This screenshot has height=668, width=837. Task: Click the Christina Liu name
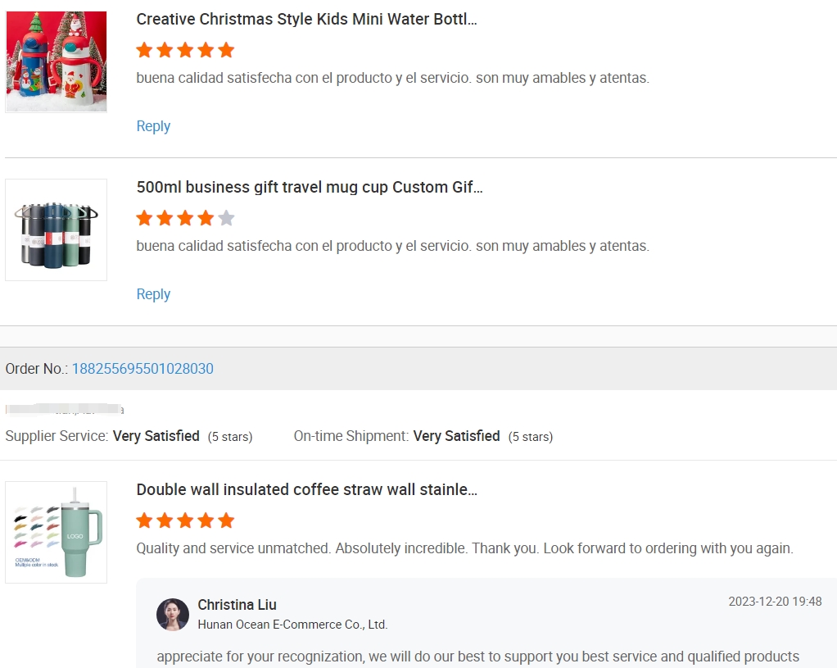[237, 605]
